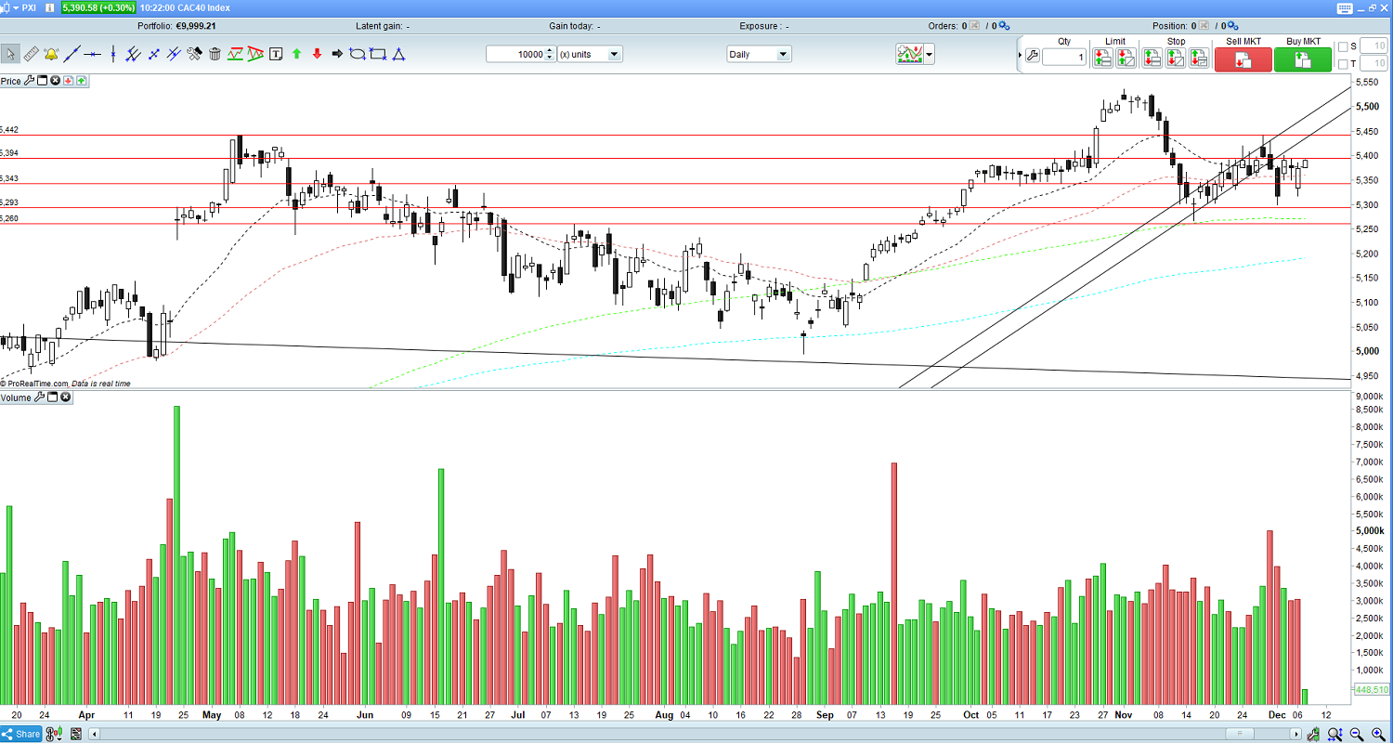Click the 5,390.58 (+0.30%) price label
Image resolution: width=1393 pixels, height=743 pixels.
(98, 7)
